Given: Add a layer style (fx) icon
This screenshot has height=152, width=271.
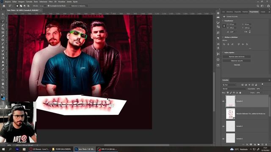Looking at the screenshot, I should [x=247, y=144].
